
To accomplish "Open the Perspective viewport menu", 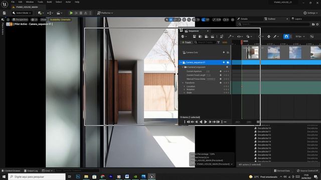I will tap(20, 19).
